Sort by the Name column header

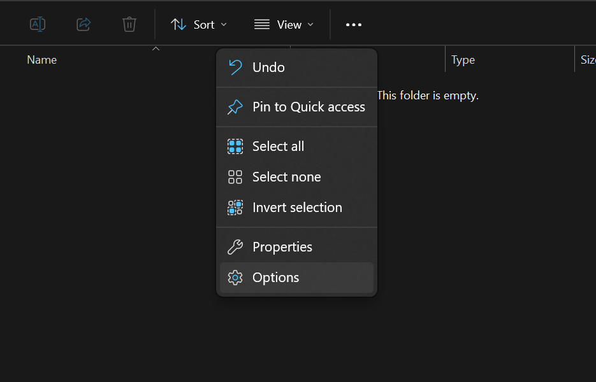tap(42, 60)
